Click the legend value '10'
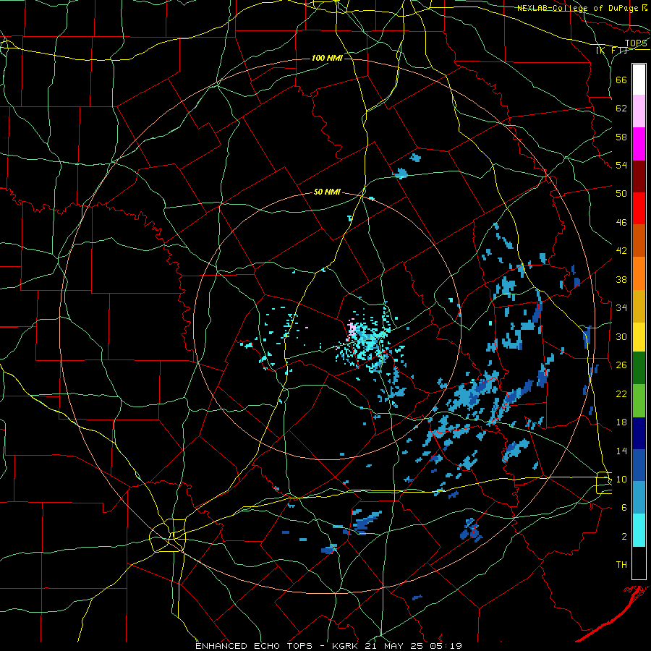Viewport: 651px width, 651px height. (x=621, y=479)
